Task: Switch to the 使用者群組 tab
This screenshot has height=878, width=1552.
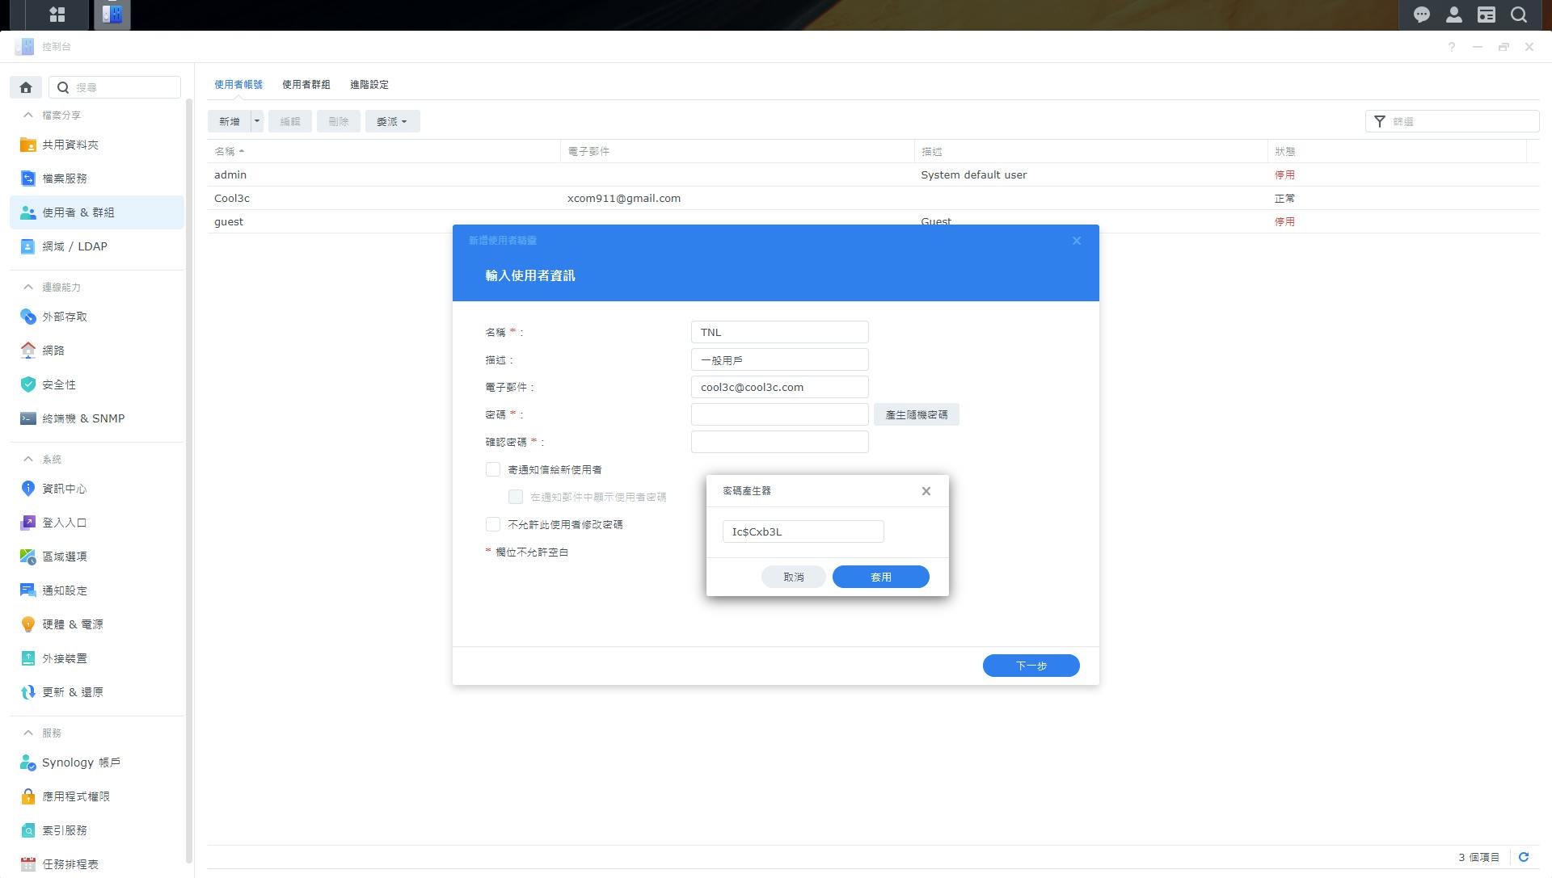Action: coord(306,84)
